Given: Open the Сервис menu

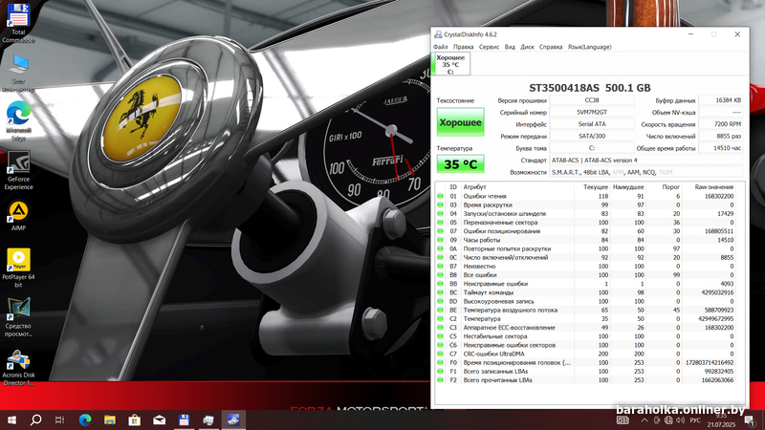Looking at the screenshot, I should pyautogui.click(x=489, y=46).
